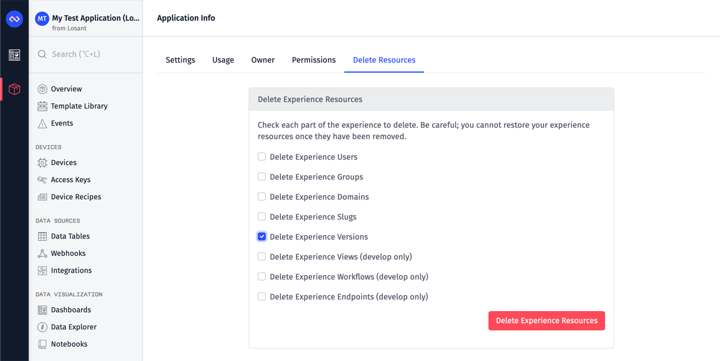This screenshot has height=361, width=720.
Task: Select the red cube applications icon
Action: pos(14,89)
